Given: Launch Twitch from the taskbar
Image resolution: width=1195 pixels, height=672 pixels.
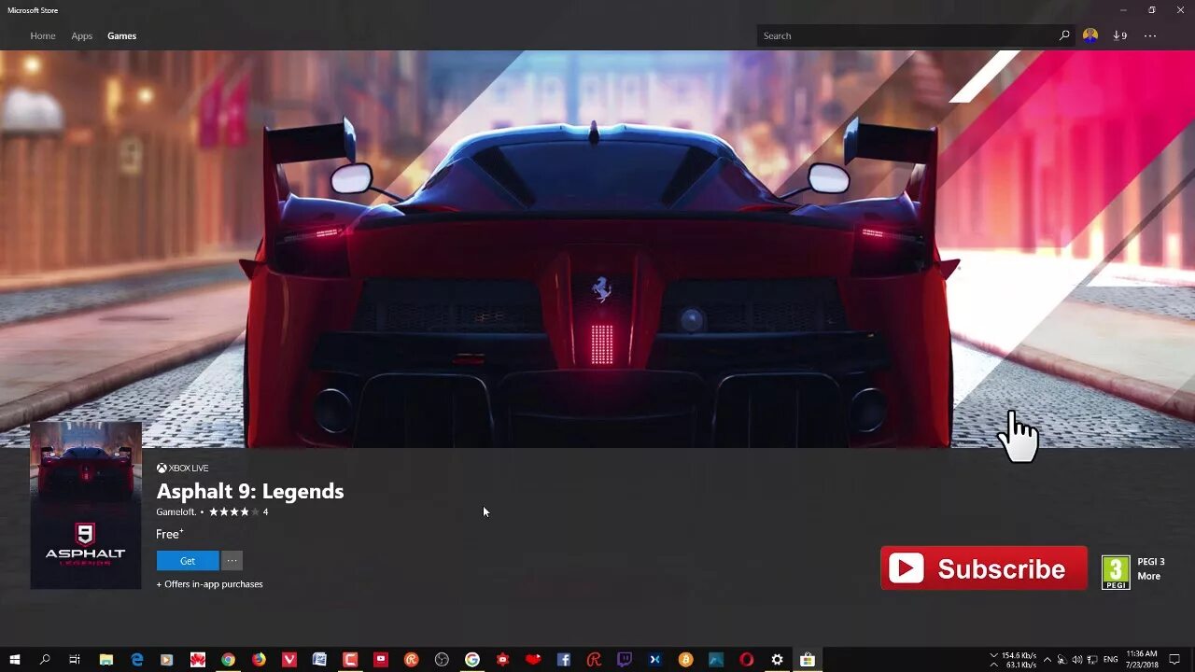Looking at the screenshot, I should tap(626, 660).
